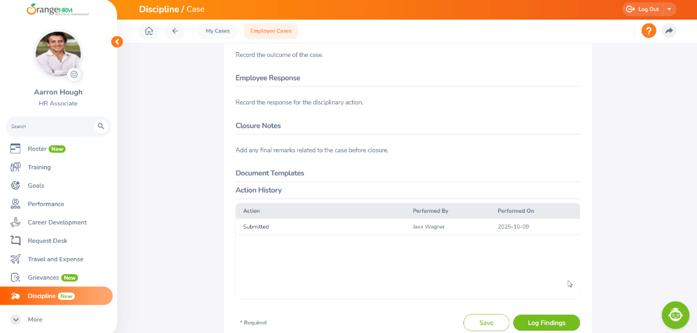Click Aarron Hough profile picture
The image size is (697, 333).
click(58, 53)
